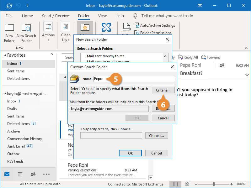Open the Clean Up dropdown

(66, 32)
